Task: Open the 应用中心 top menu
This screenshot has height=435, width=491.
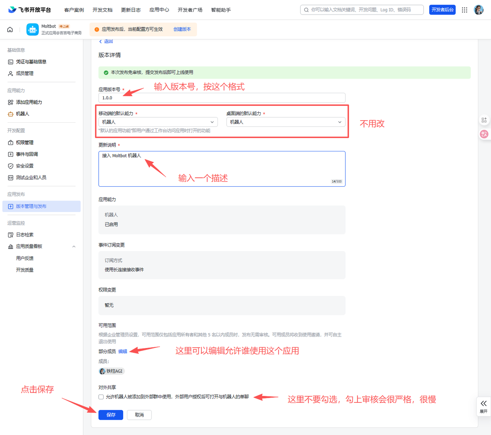Action: pos(159,10)
